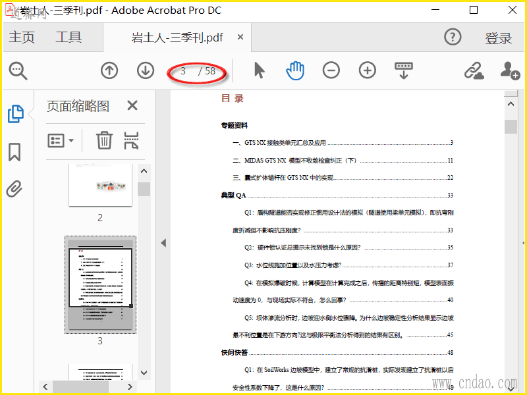Select the partially visible page 4 thumbnail
The image size is (527, 395).
pyautogui.click(x=101, y=371)
